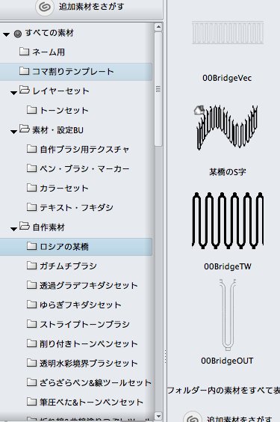Open ストライプトーンブラシ folder
The width and height of the screenshot is (280, 422).
pyautogui.click(x=84, y=324)
